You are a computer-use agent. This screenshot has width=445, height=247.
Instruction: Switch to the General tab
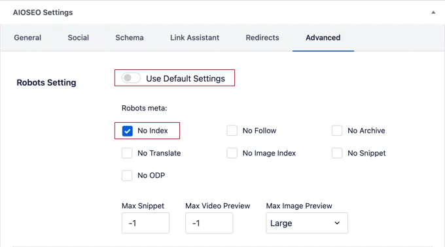(x=27, y=38)
